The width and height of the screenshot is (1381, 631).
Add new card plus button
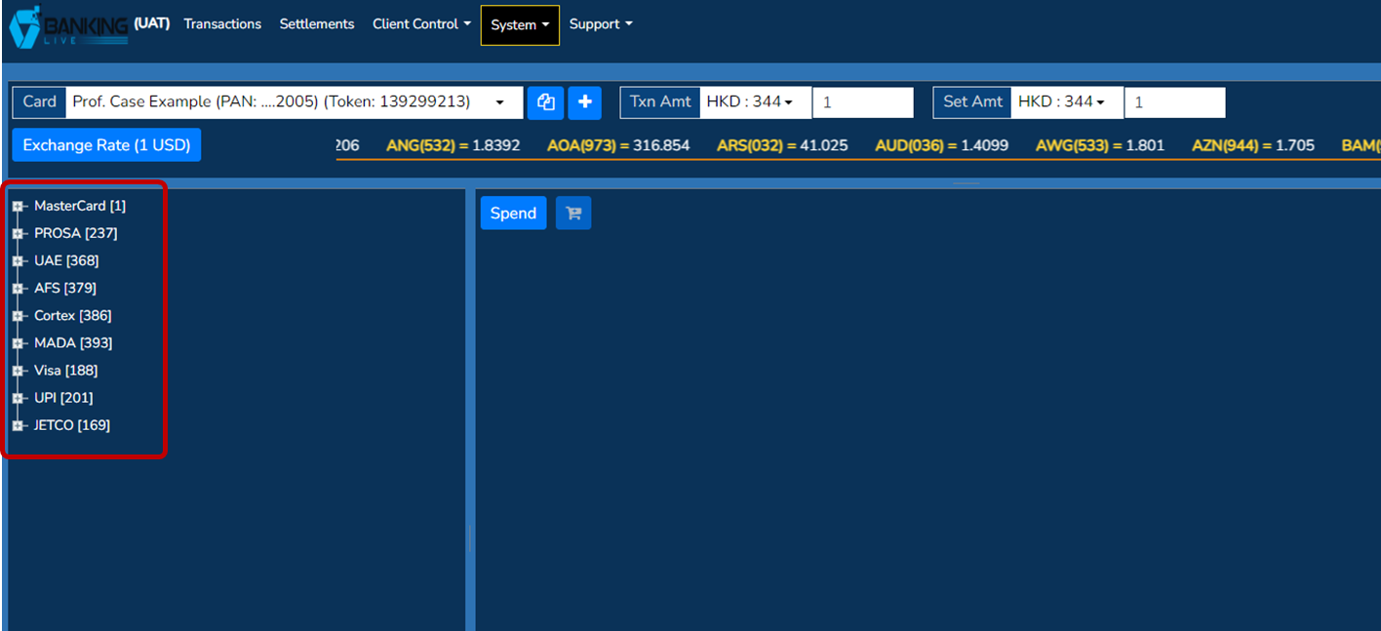pos(584,102)
